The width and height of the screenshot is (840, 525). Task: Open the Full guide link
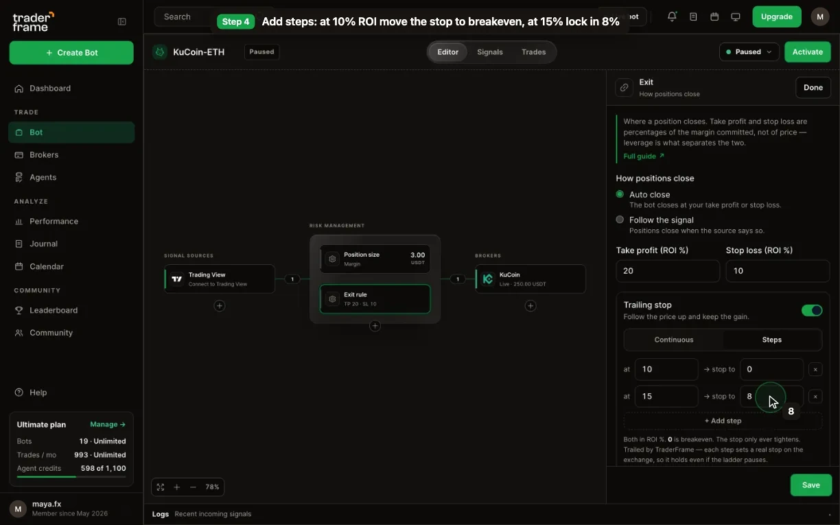[644, 156]
